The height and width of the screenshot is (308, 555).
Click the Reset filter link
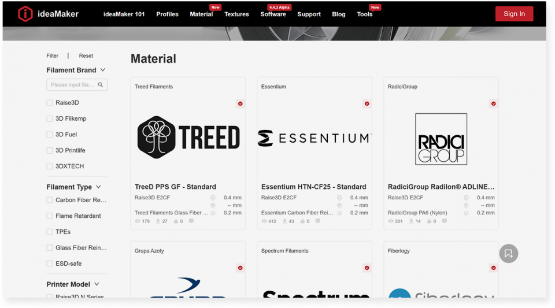(x=86, y=56)
